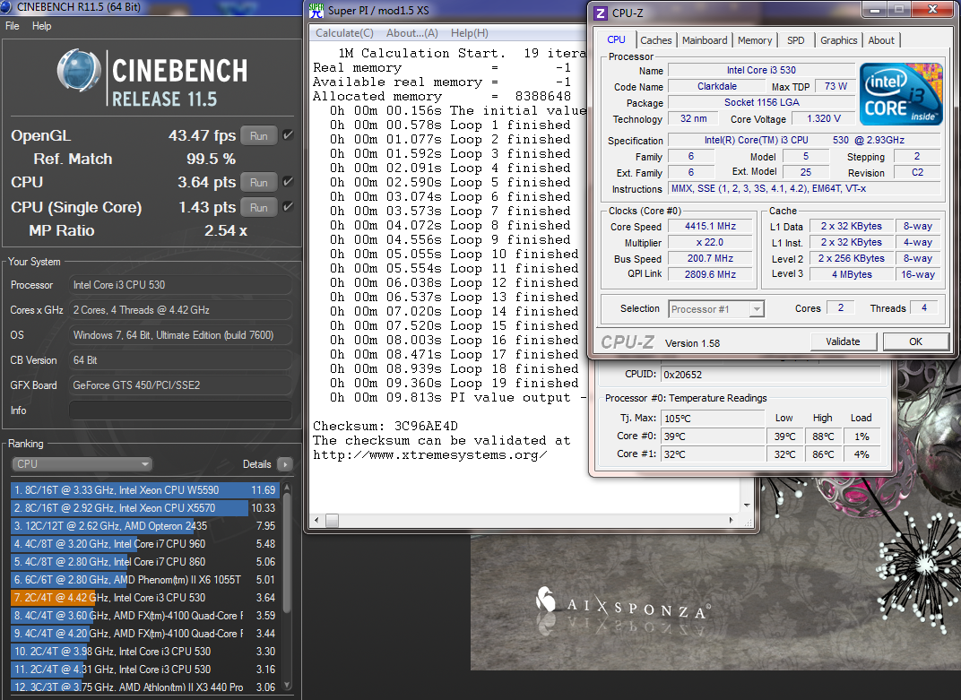Switch to the Memory tab in CPU-Z
Image resolution: width=961 pixels, height=700 pixels.
[x=755, y=40]
